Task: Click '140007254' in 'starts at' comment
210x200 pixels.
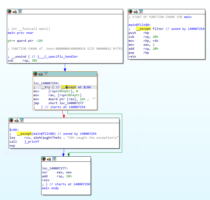Action: tap(77, 107)
